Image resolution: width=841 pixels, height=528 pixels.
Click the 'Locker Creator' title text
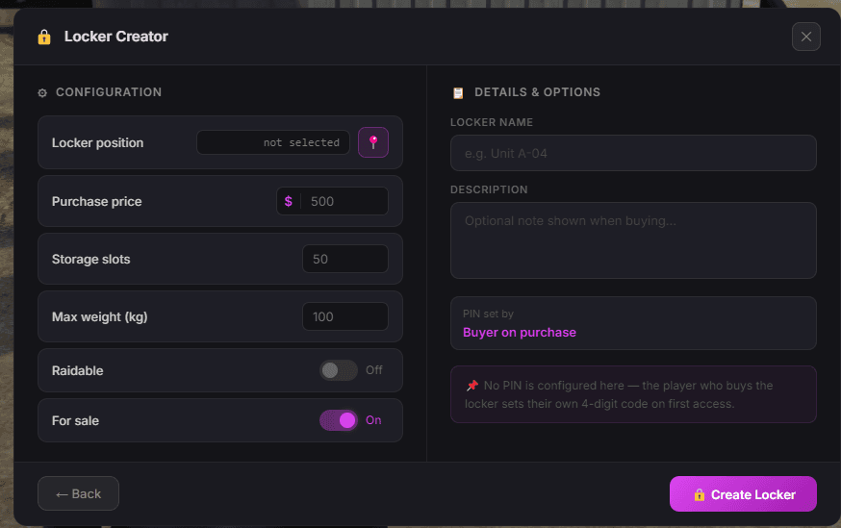(115, 37)
